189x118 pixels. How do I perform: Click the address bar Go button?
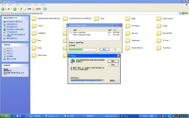point(185,13)
